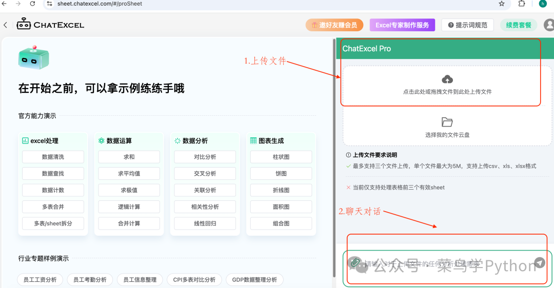This screenshot has height=288, width=554.
Task: Select the 折线图 example
Action: [281, 190]
